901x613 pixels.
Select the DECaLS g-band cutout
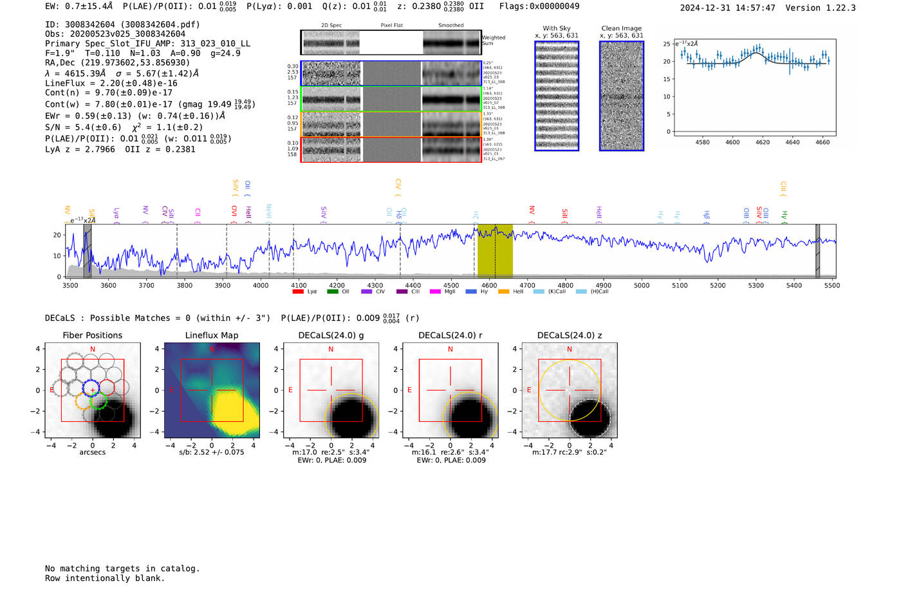coord(331,390)
